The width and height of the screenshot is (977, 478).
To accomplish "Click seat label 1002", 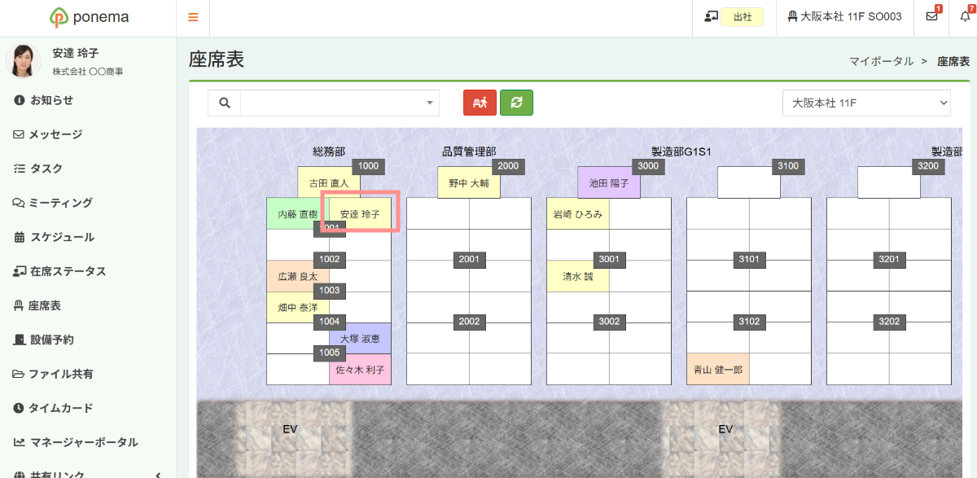I will 330,259.
